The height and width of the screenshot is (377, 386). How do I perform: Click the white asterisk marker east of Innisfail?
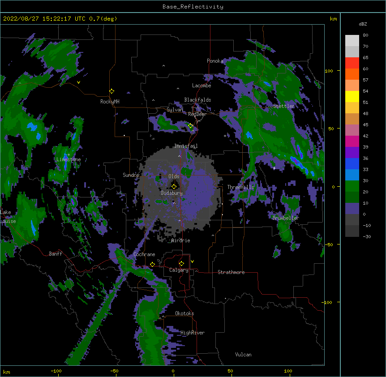click(x=225, y=136)
